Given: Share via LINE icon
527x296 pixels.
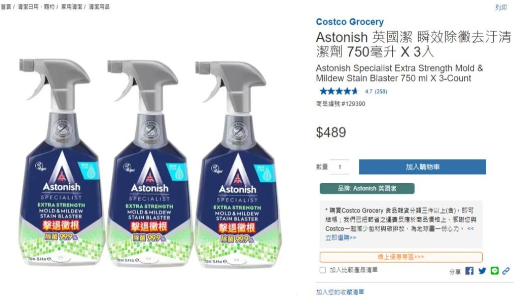Looking at the screenshot, I should coord(494,271).
